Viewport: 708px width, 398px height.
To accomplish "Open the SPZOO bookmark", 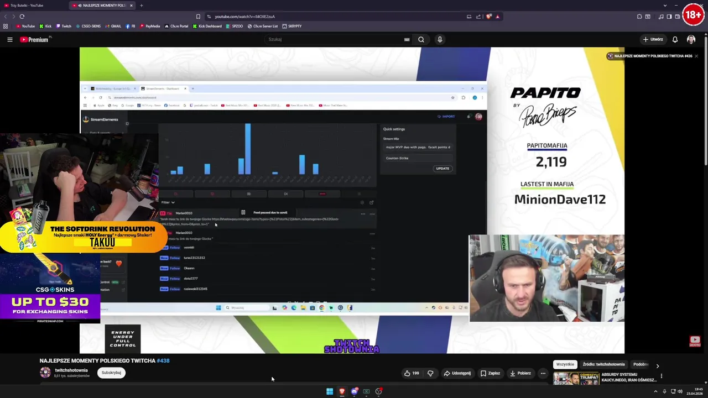I will 235,26.
